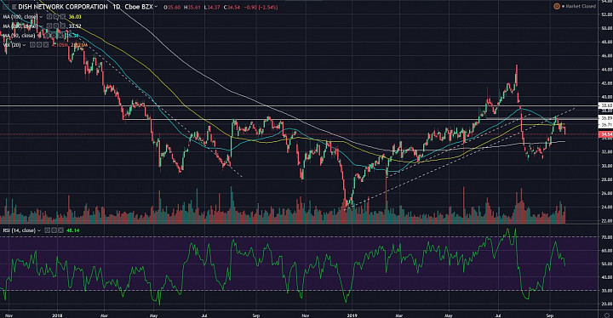Click the 1D interval label
The height and width of the screenshot is (318, 613).
116,7
